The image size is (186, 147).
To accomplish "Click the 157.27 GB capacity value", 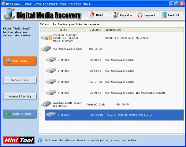I will 95,82.
